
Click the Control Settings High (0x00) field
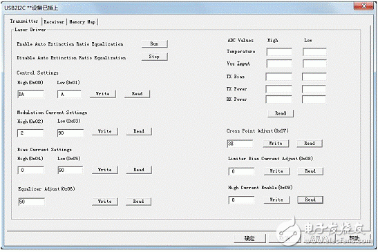(x=30, y=94)
